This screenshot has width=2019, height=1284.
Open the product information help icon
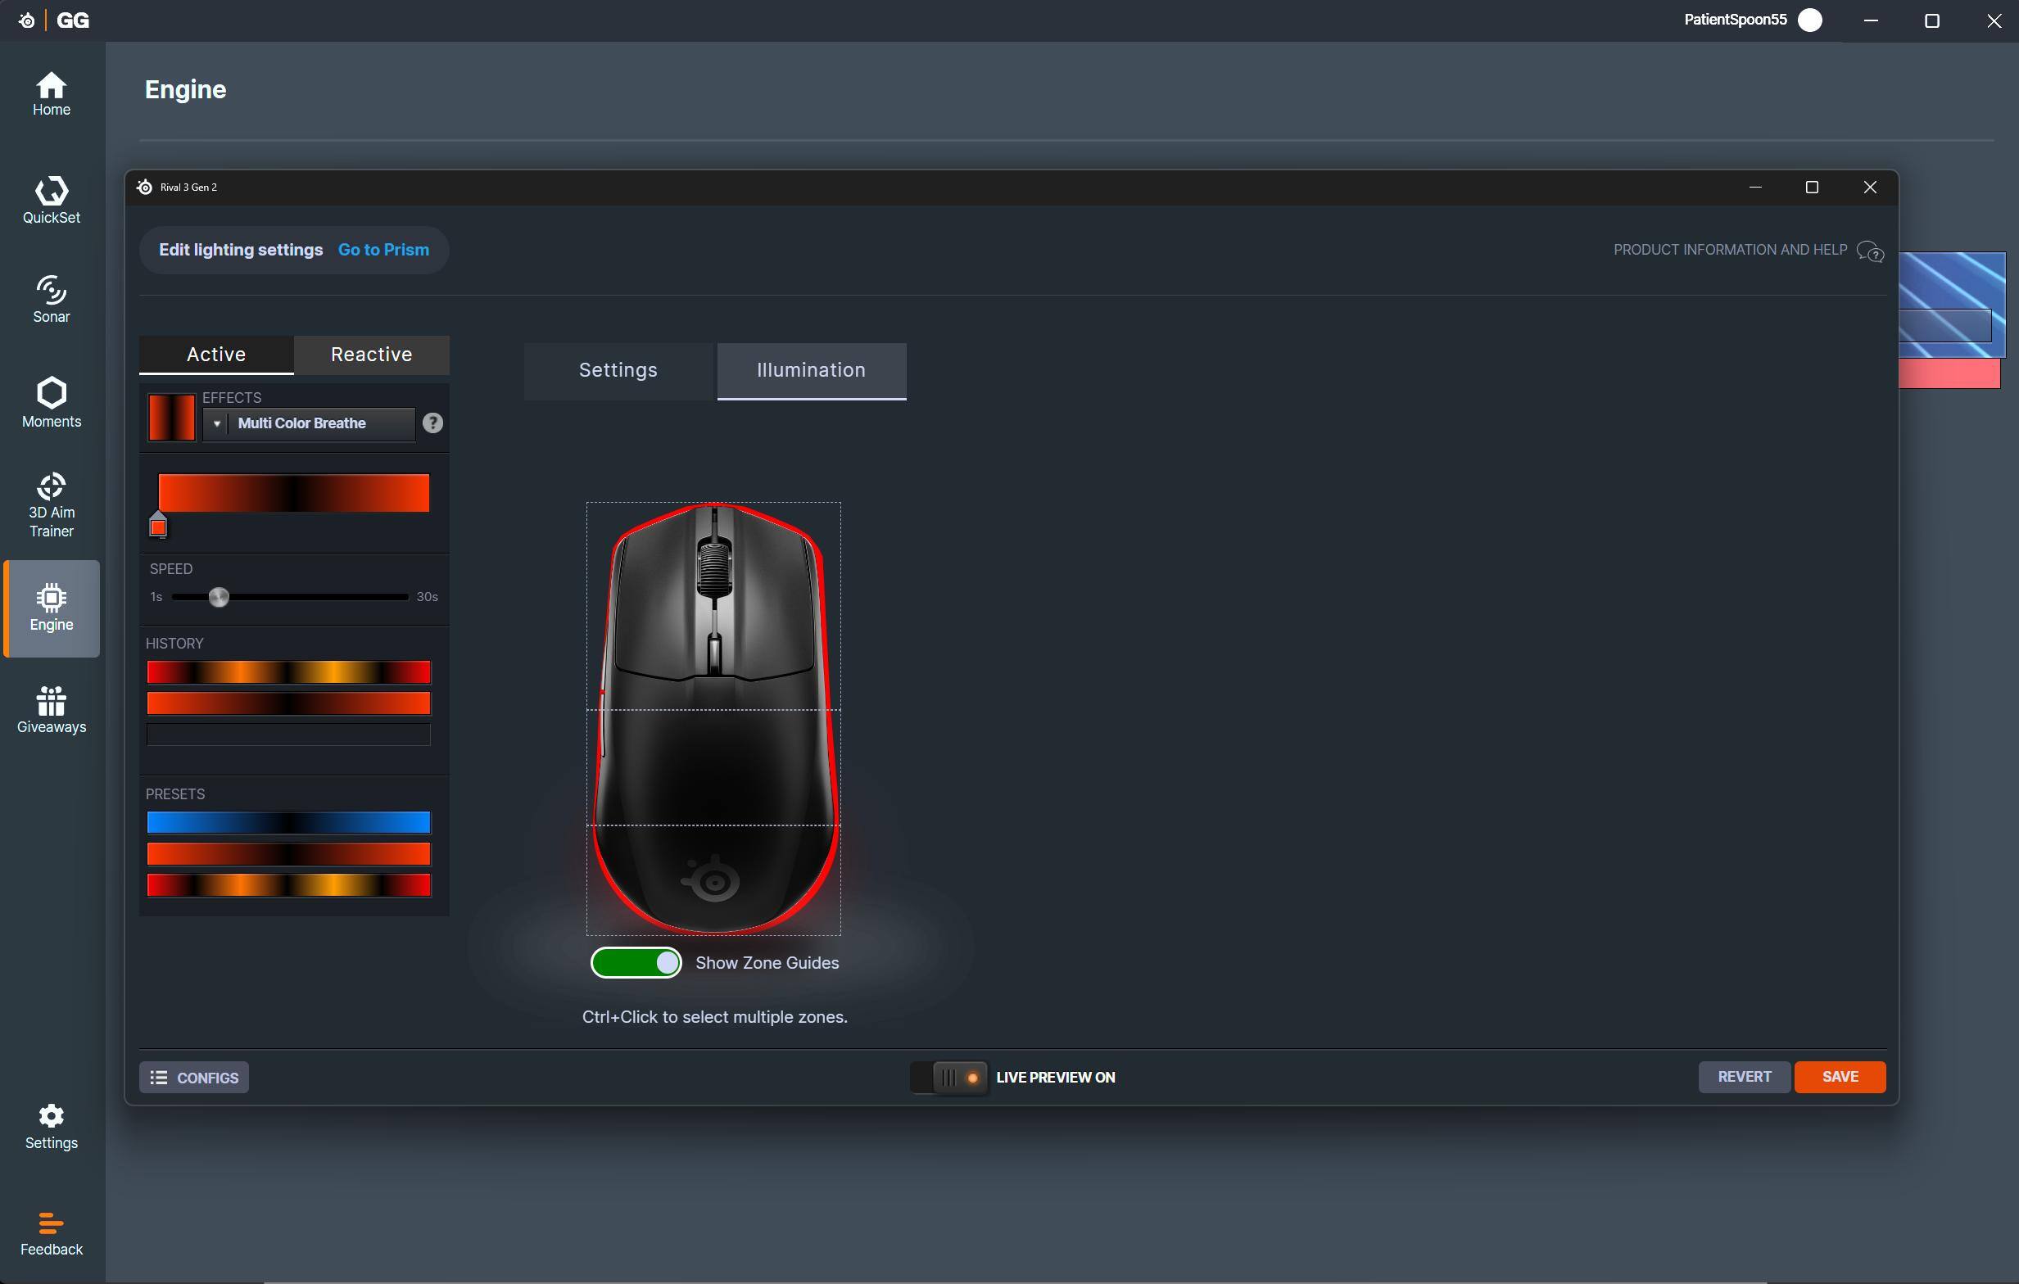(x=1870, y=251)
